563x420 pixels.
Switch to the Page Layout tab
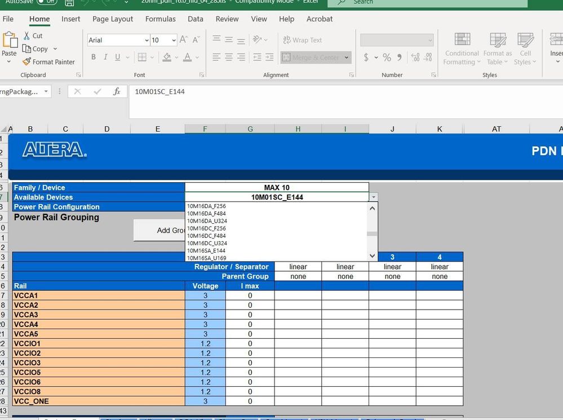(113, 19)
